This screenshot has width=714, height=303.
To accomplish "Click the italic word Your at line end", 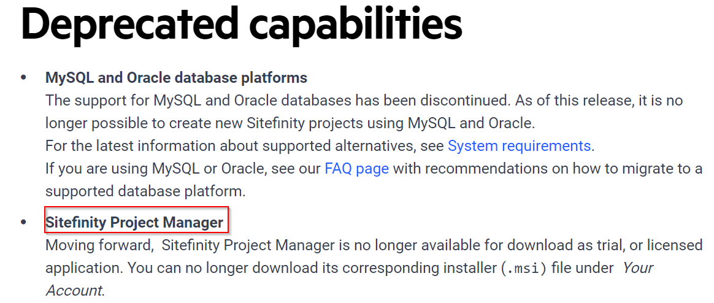I will pos(637,269).
